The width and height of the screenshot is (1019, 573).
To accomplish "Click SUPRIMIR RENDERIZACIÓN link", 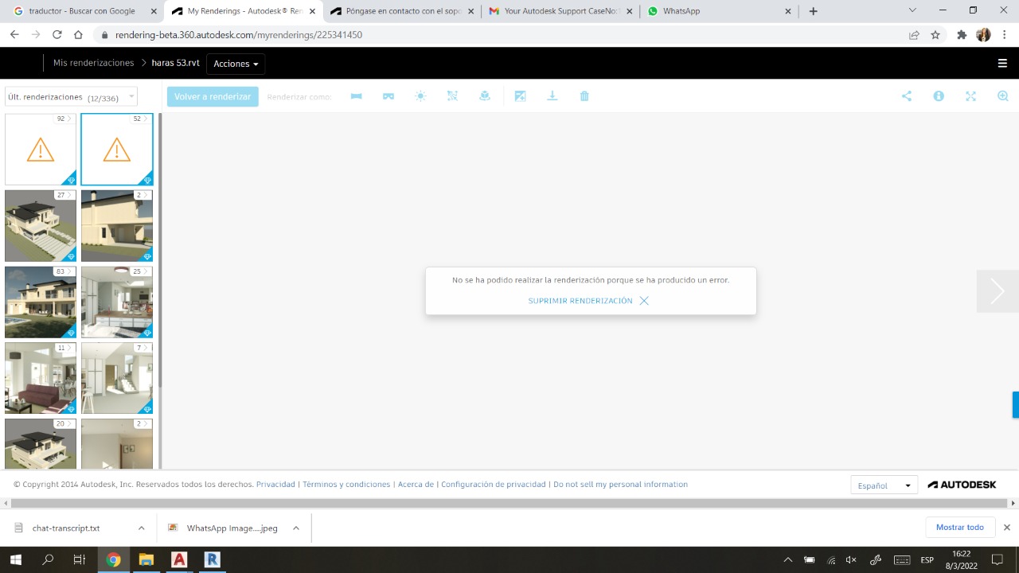I will click(x=588, y=301).
